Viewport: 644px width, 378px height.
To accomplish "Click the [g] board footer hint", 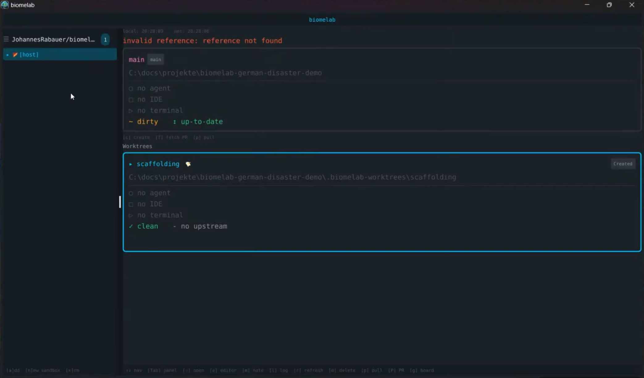I will point(422,370).
